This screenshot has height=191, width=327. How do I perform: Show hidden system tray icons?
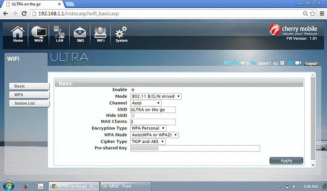280,187
